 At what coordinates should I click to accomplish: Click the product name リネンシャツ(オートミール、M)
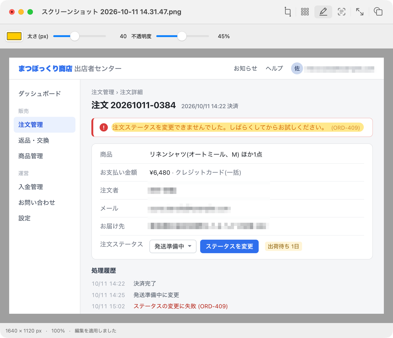[x=194, y=155]
